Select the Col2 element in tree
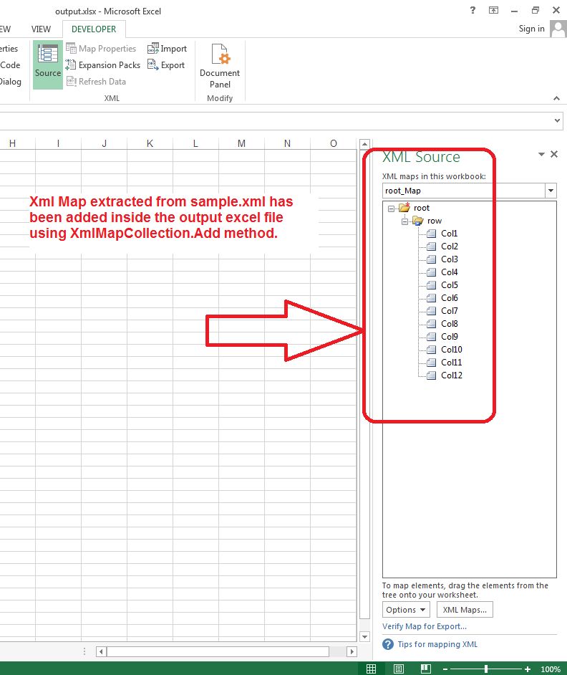The height and width of the screenshot is (675, 567). (x=449, y=246)
